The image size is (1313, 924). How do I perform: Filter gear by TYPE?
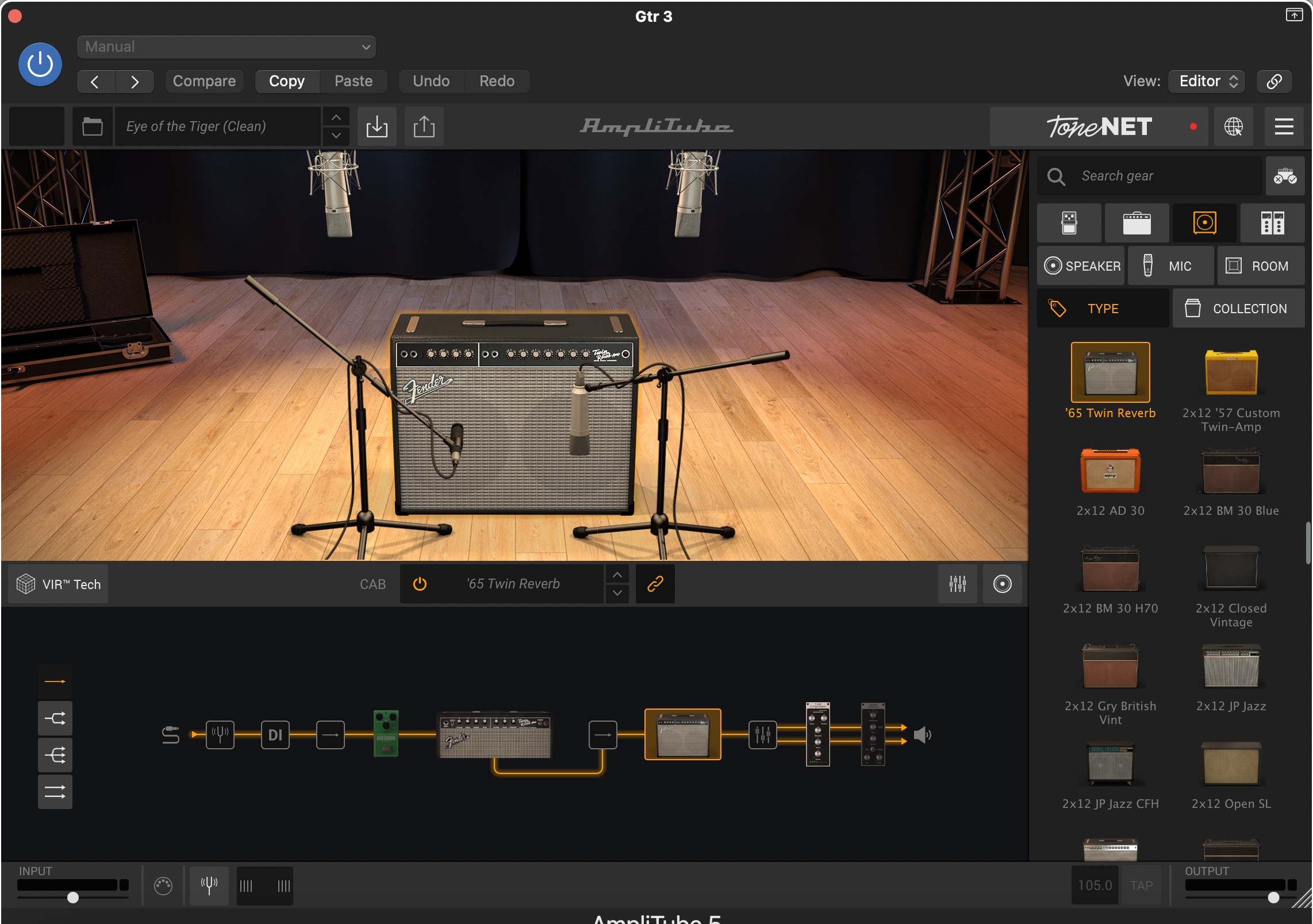[1103, 309]
